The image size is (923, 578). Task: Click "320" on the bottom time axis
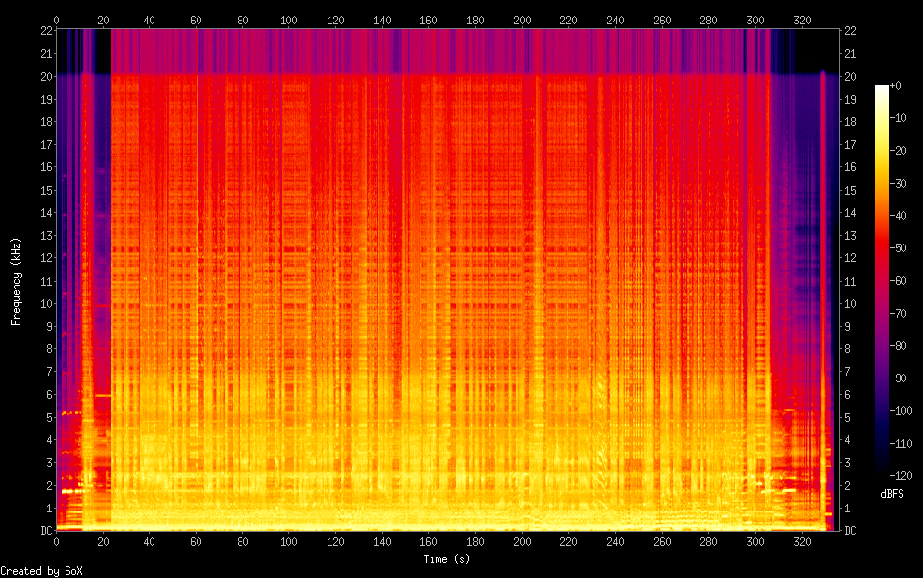click(x=802, y=542)
